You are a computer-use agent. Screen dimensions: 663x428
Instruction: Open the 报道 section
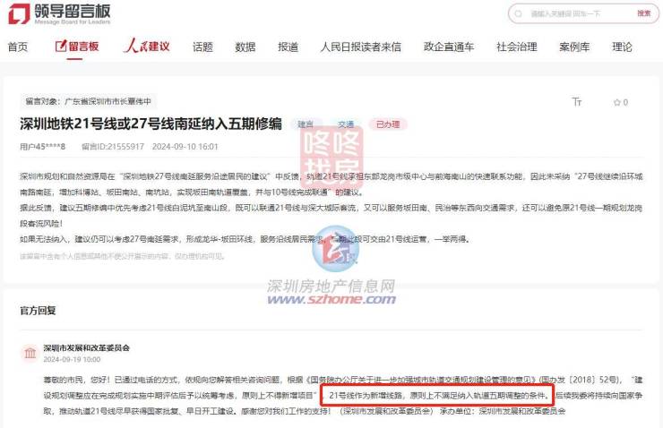point(288,47)
